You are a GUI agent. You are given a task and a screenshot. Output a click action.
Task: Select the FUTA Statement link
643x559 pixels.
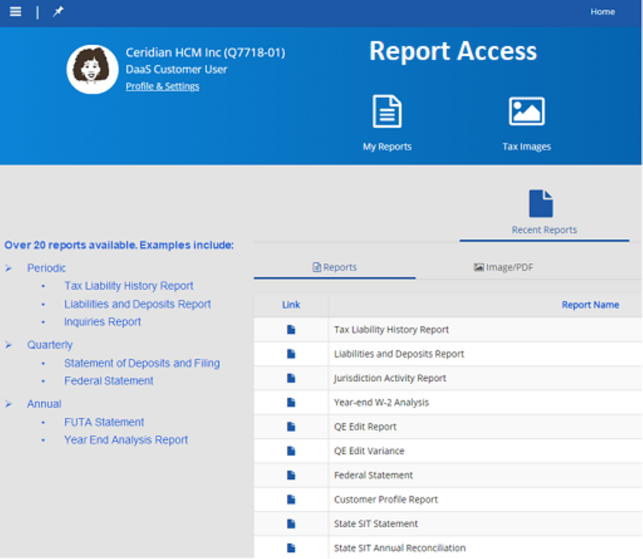pos(104,422)
